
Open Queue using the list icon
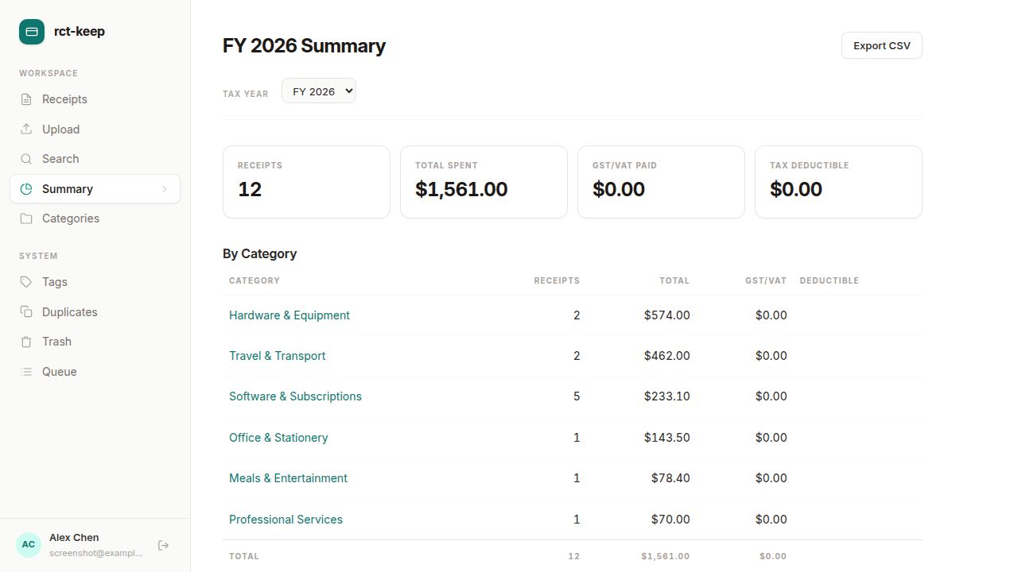click(x=28, y=371)
